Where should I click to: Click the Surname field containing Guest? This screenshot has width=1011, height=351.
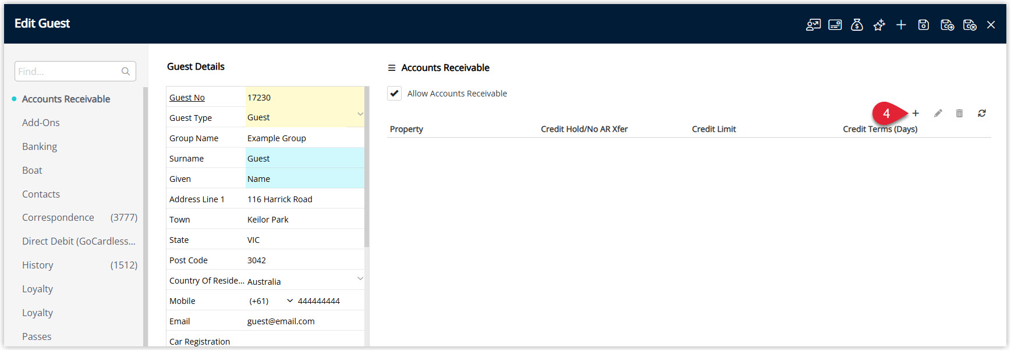tap(304, 158)
